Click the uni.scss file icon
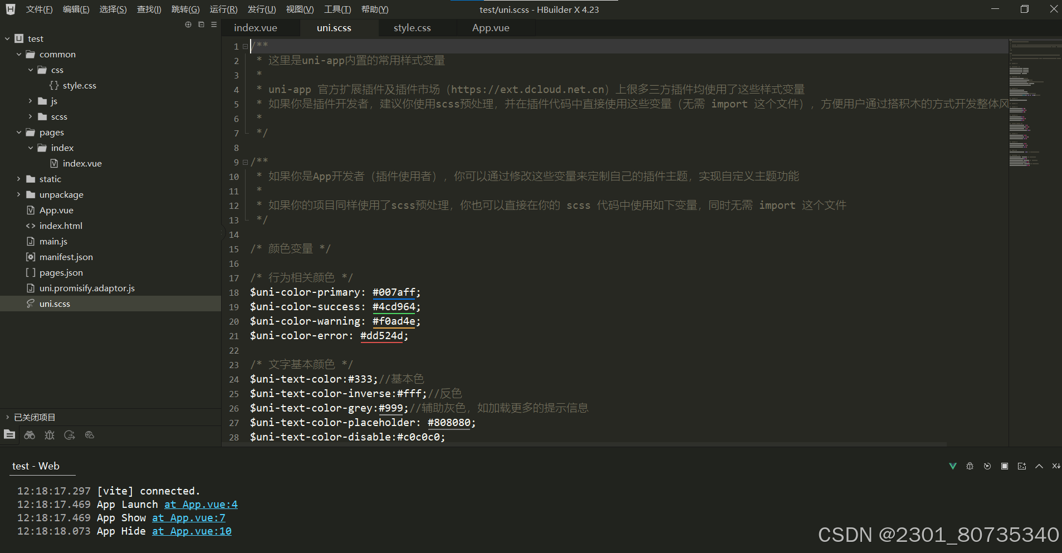 click(31, 304)
